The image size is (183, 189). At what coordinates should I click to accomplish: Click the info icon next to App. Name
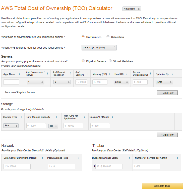[x=19, y=74]
